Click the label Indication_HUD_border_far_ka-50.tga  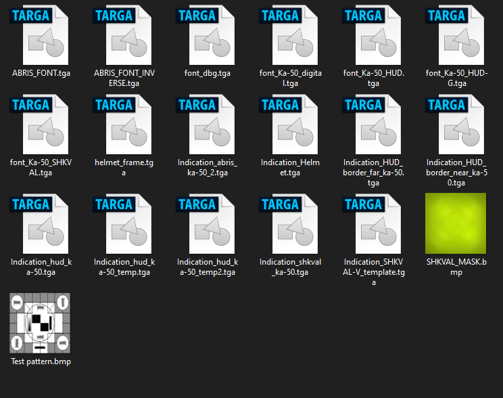click(x=373, y=173)
